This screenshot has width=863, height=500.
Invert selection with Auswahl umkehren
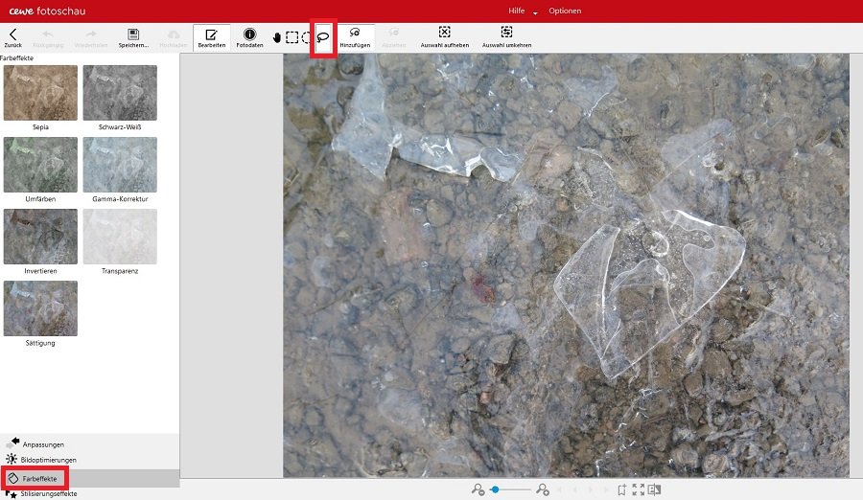coord(506,38)
